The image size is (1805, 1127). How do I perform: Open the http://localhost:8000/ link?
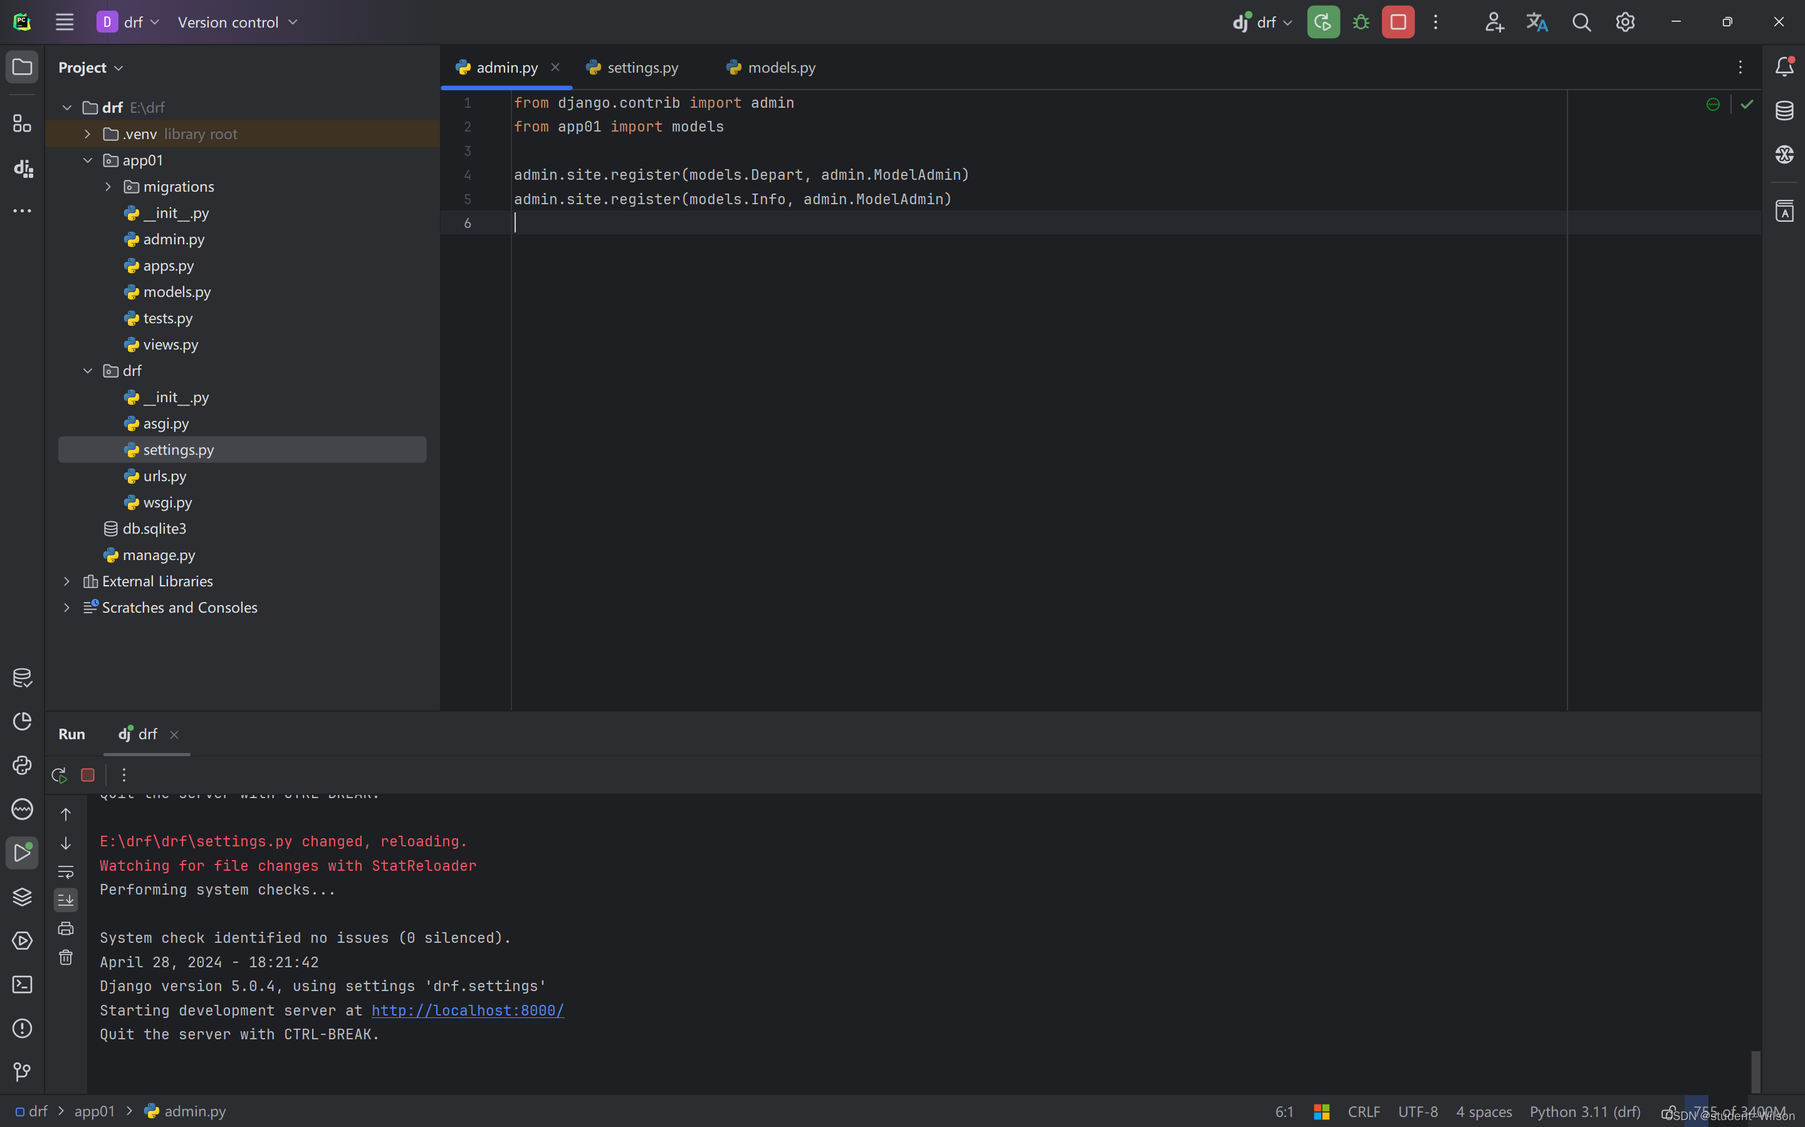(468, 1010)
